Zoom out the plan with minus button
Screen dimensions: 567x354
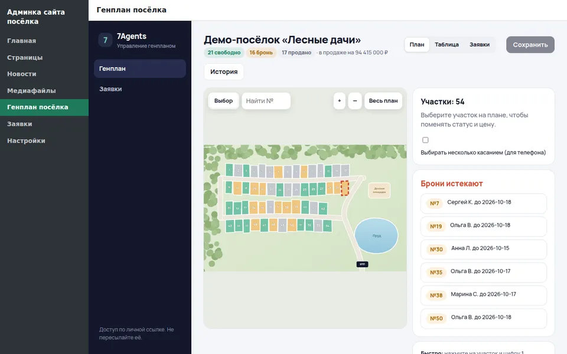click(355, 101)
